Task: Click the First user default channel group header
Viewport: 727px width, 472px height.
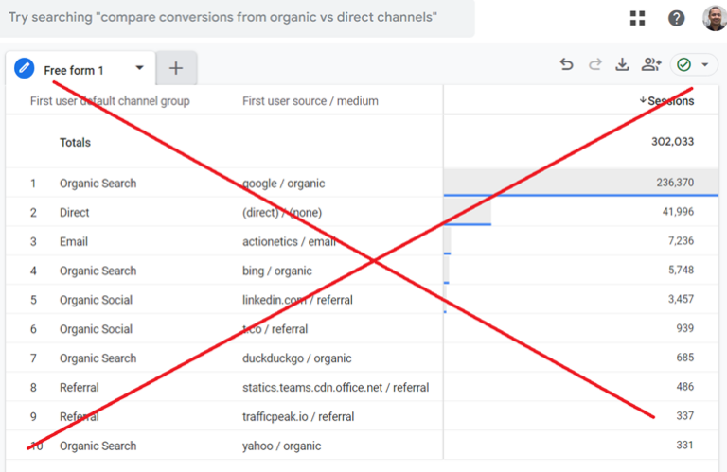Action: [x=110, y=101]
